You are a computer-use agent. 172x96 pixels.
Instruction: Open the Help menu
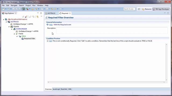(x=46, y=5)
